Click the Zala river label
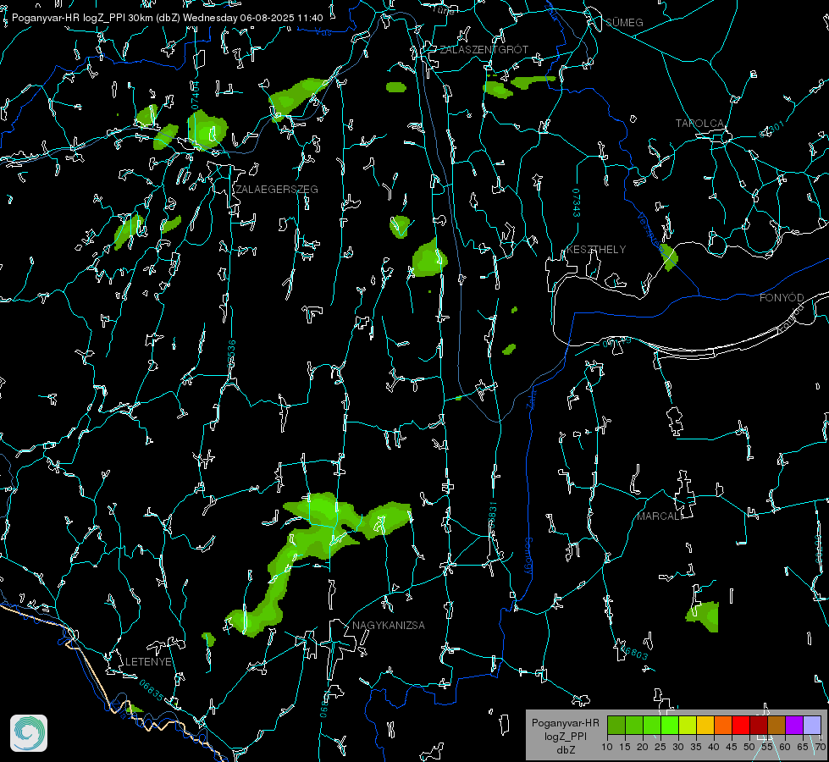Image resolution: width=829 pixels, height=762 pixels. pos(531,398)
